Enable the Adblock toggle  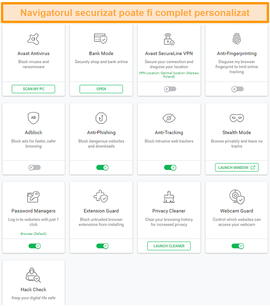[x=34, y=168]
